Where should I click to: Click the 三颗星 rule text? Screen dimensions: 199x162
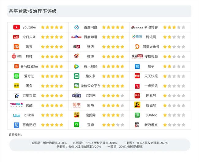pyautogui.click(x=146, y=143)
